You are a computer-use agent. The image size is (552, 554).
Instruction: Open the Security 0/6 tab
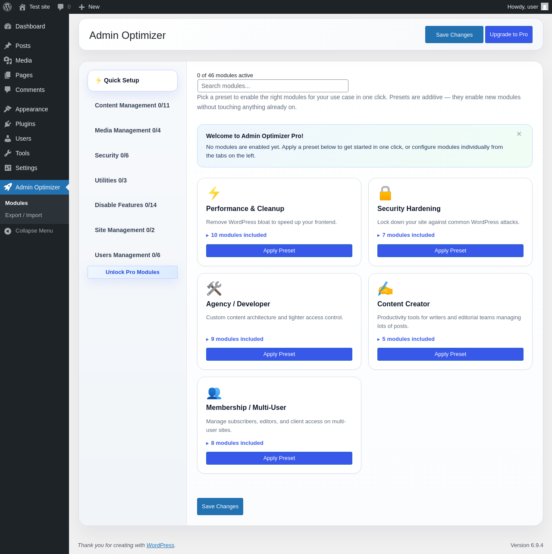click(x=132, y=155)
